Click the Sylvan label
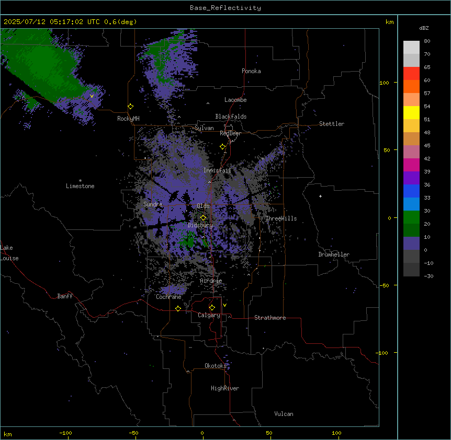This screenshot has width=451, height=440. pos(204,128)
